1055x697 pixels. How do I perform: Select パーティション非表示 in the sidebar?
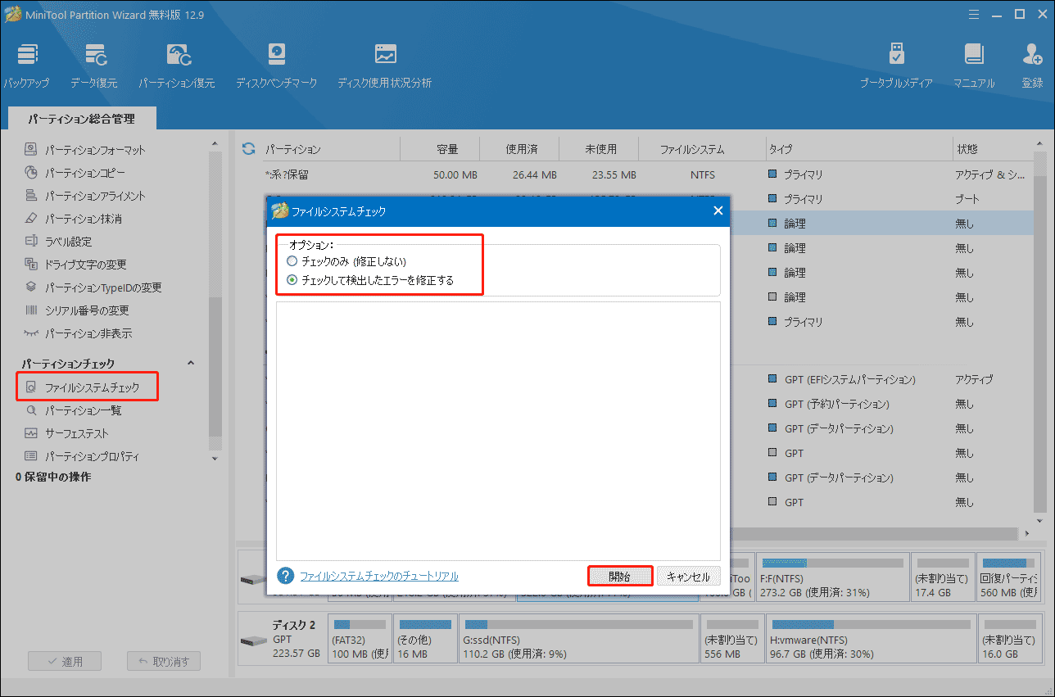tap(78, 333)
